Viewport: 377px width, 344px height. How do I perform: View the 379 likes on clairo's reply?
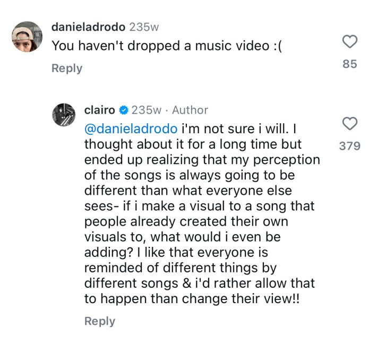tap(349, 146)
